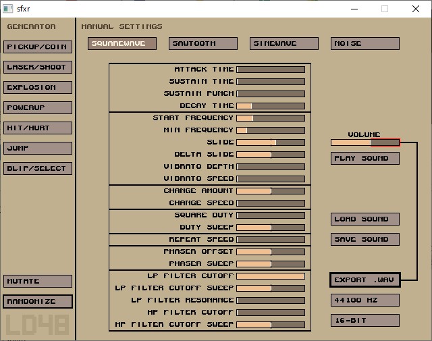Set the Change Speed slider
This screenshot has height=341, width=432.
(x=271, y=203)
